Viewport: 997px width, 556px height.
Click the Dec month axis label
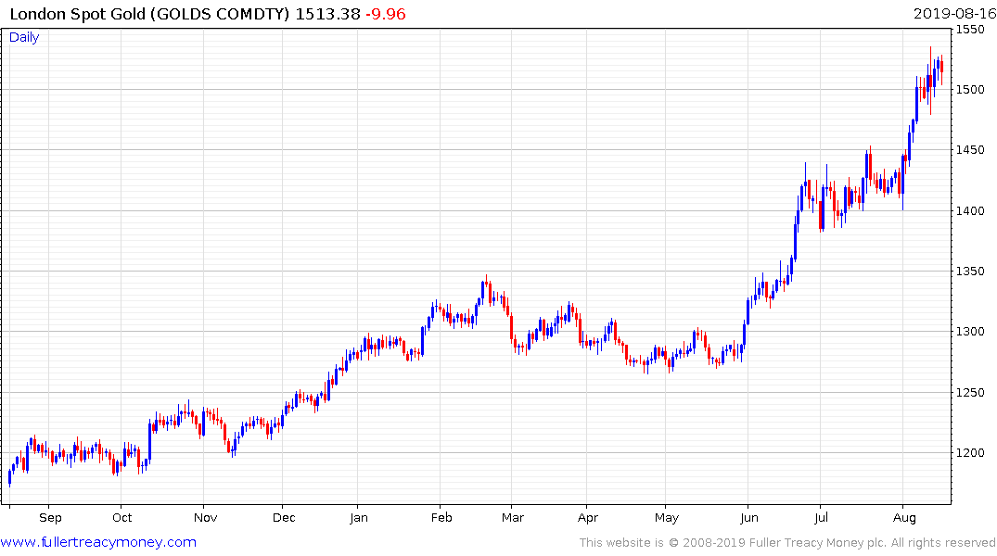(x=284, y=518)
